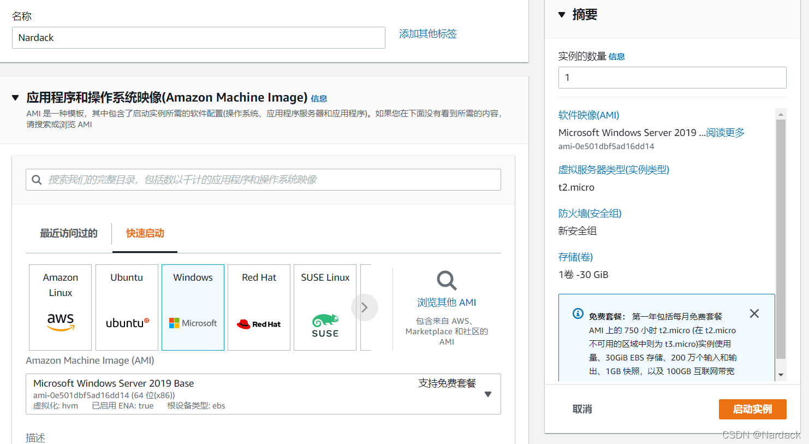Click 信息 link beside Amazon Machine Image heading
Screen dimensions: 809x444
[x=319, y=99]
